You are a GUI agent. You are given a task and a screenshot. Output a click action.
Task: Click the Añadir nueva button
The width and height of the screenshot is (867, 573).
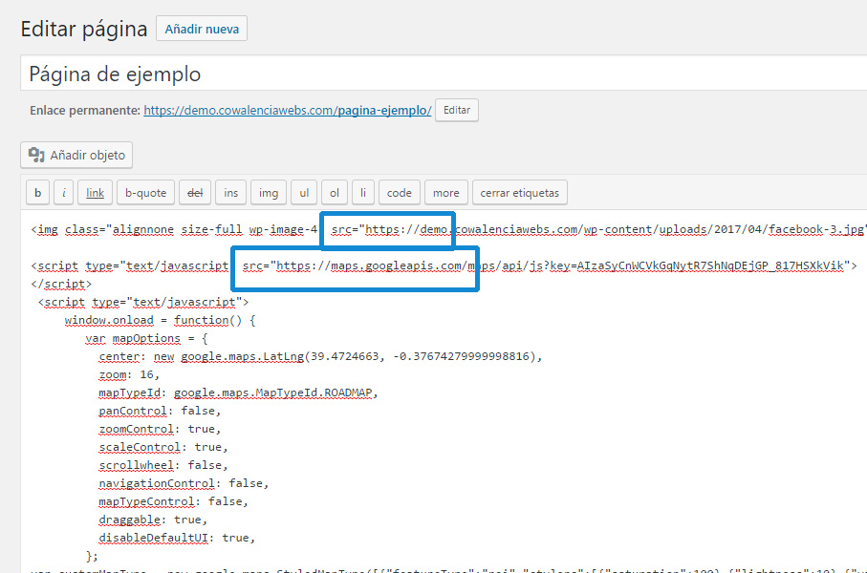tap(202, 29)
